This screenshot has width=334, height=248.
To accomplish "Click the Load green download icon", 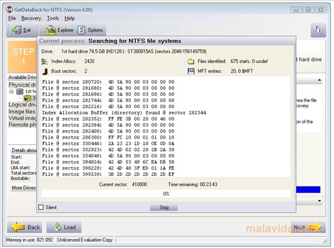I will pyautogui.click(x=58, y=227).
